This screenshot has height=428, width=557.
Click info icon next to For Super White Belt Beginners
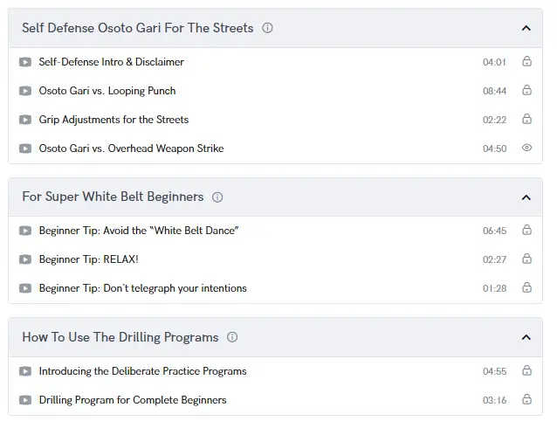coord(217,197)
